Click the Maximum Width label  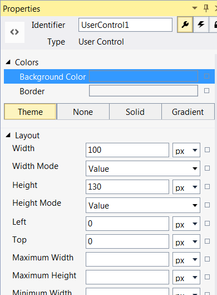(43, 258)
